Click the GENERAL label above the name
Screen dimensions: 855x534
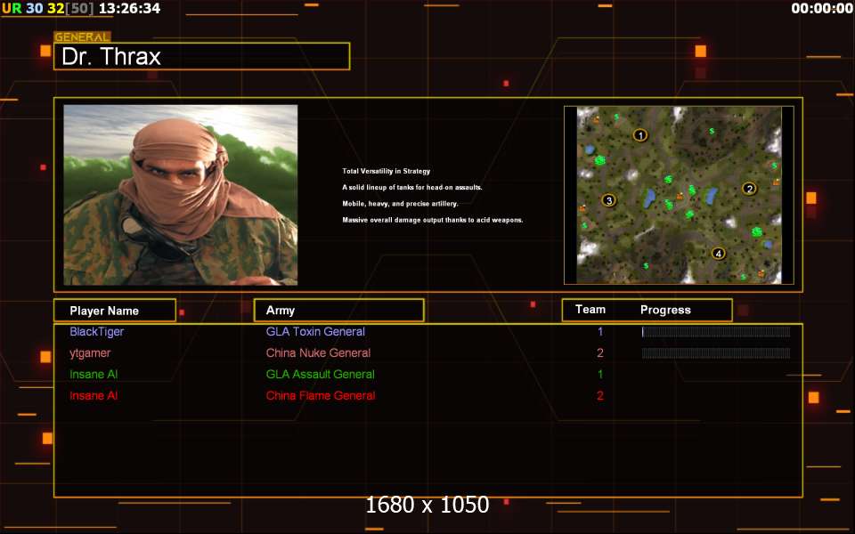[x=82, y=37]
